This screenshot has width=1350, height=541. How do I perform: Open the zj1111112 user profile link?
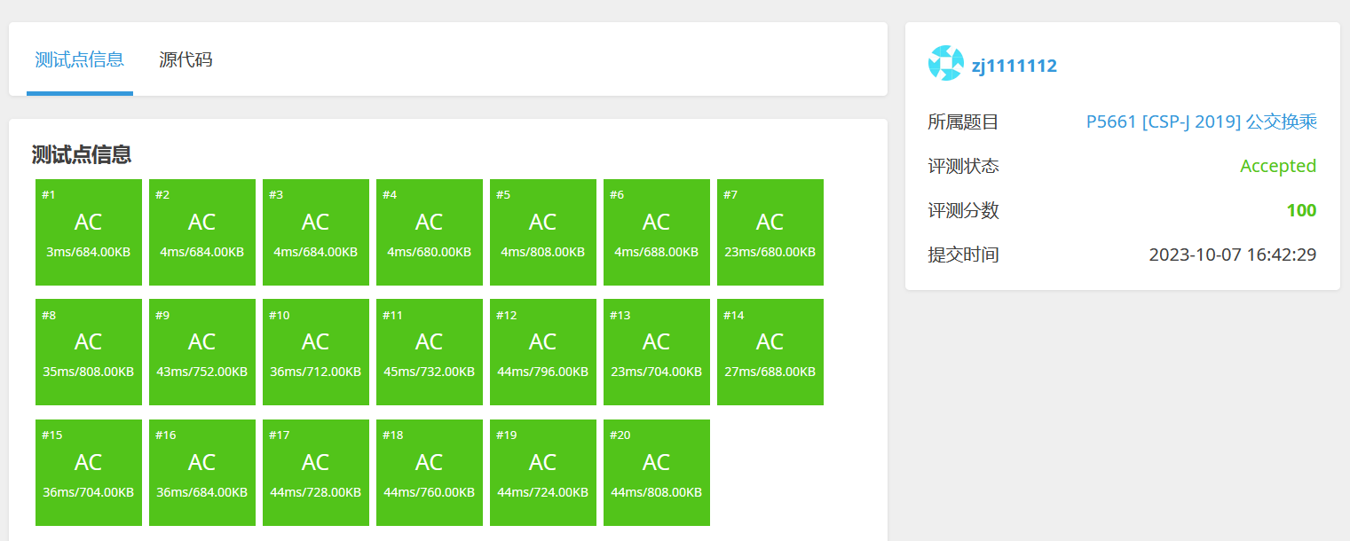pos(1014,65)
